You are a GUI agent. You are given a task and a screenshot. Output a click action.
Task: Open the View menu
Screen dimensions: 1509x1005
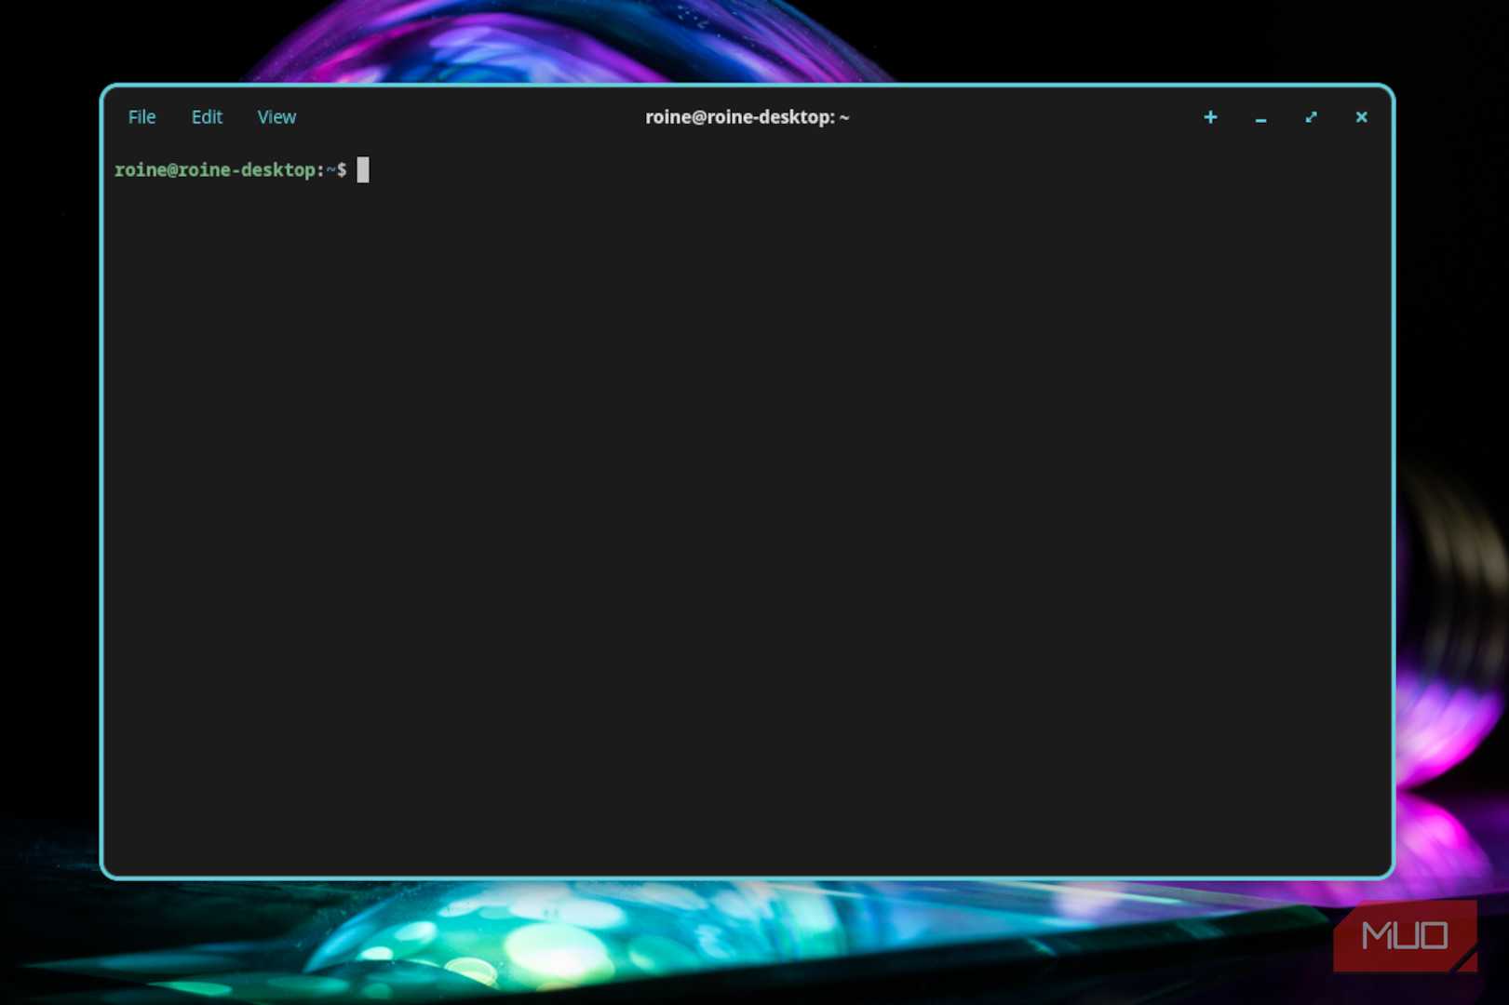[x=276, y=117]
